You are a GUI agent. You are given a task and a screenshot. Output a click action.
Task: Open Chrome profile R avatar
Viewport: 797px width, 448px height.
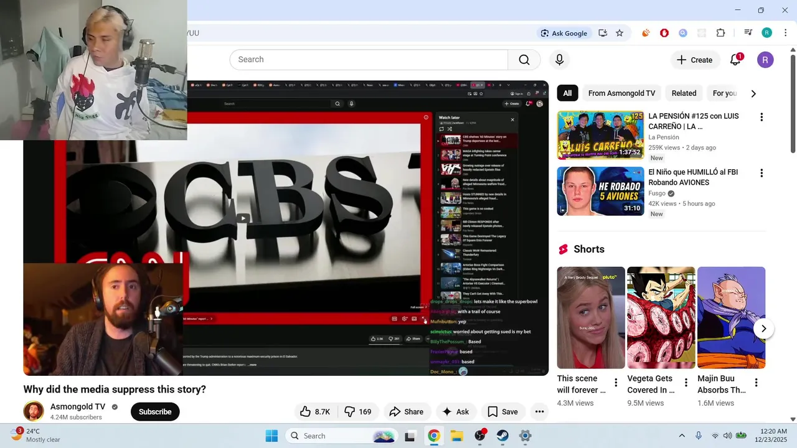(766, 33)
